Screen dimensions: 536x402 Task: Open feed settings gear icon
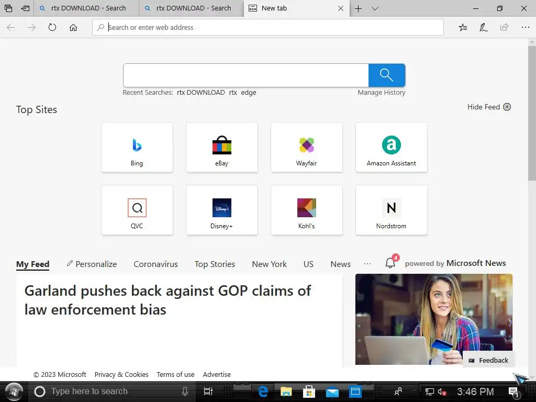coord(507,107)
